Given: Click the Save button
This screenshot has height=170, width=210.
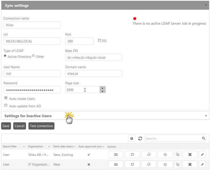Looking at the screenshot, I should (x=6, y=126).
